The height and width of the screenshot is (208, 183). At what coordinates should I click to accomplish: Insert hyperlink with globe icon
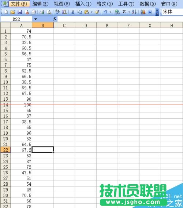click(117, 12)
